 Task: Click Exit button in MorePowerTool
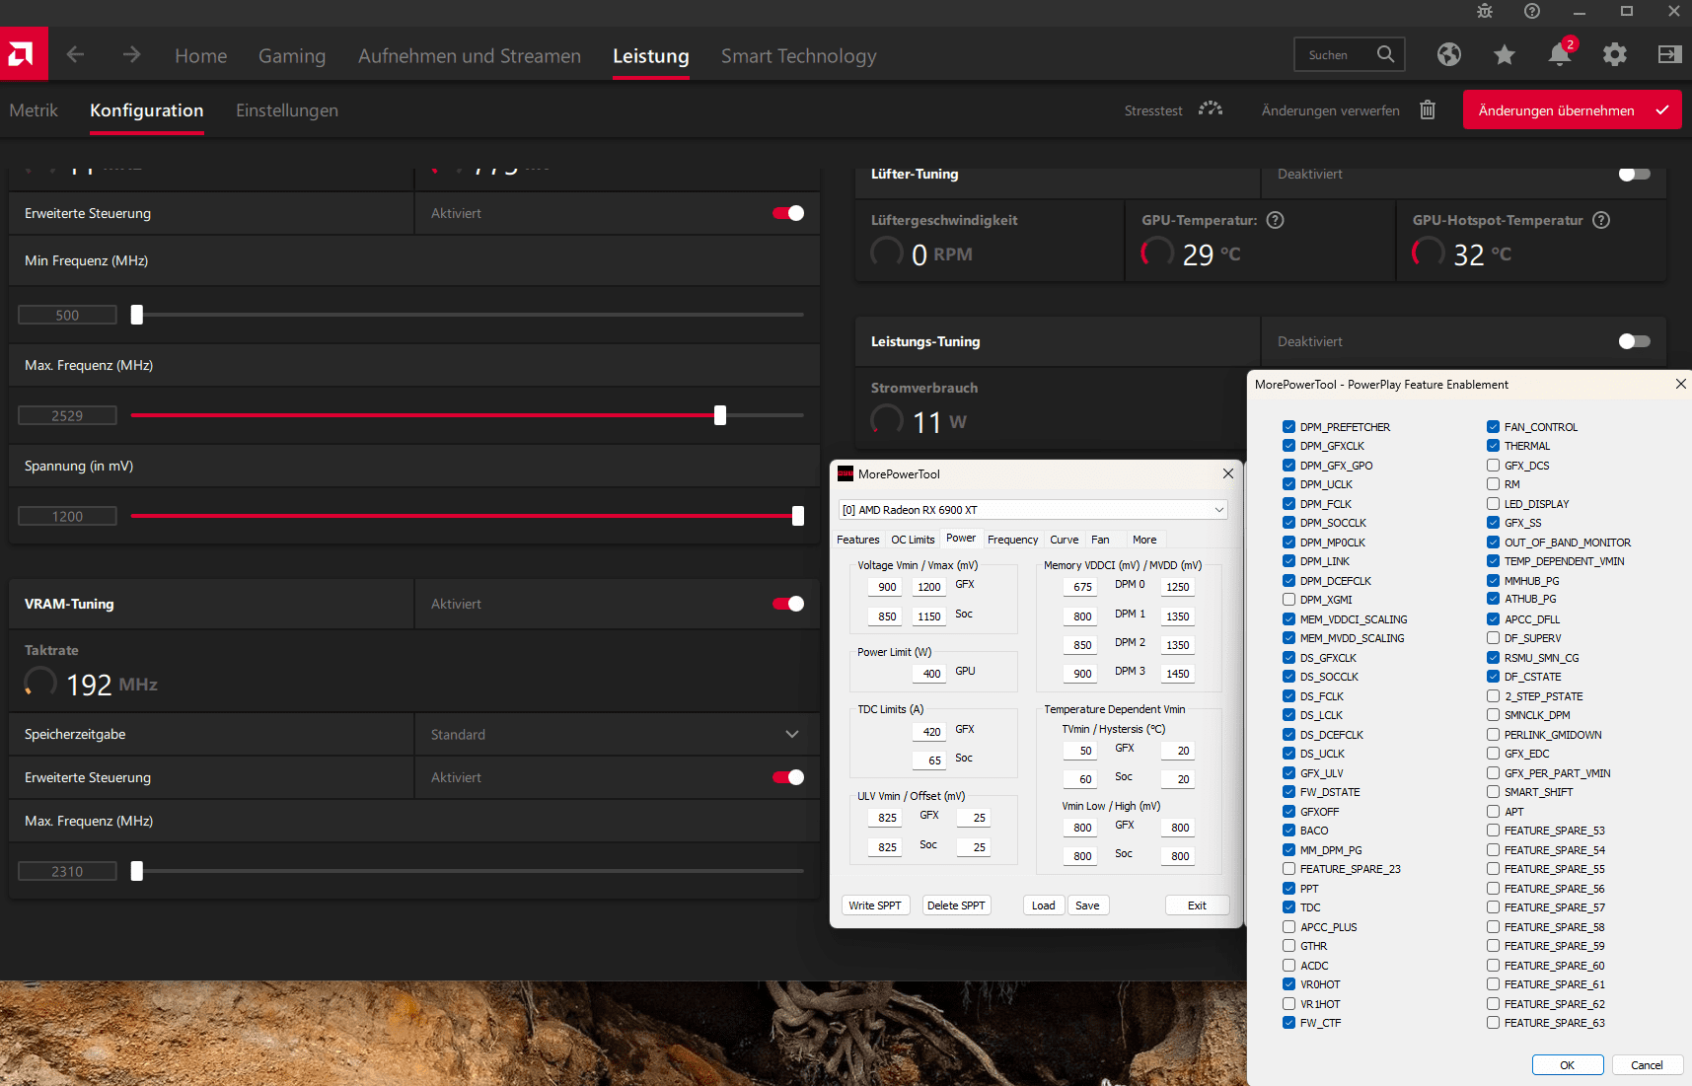click(x=1197, y=905)
